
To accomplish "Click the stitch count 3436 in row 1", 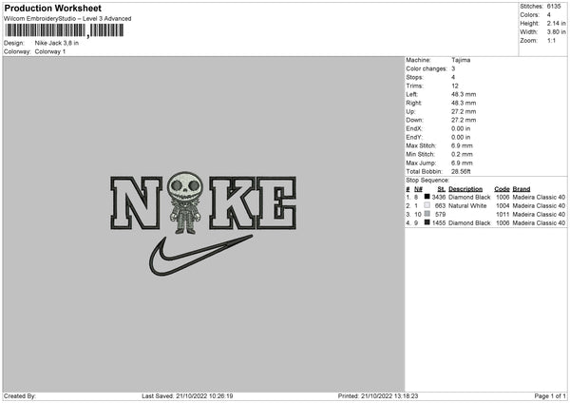I will [439, 197].
